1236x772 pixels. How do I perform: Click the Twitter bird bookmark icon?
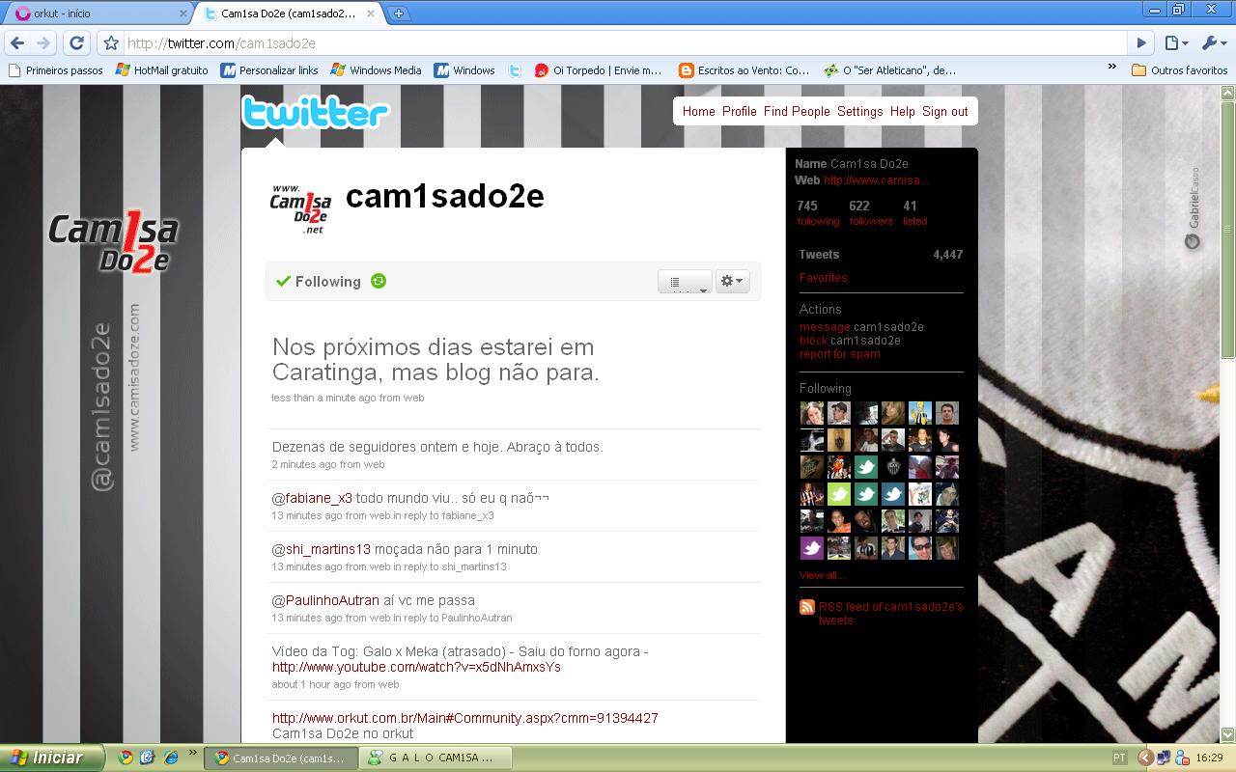point(516,69)
